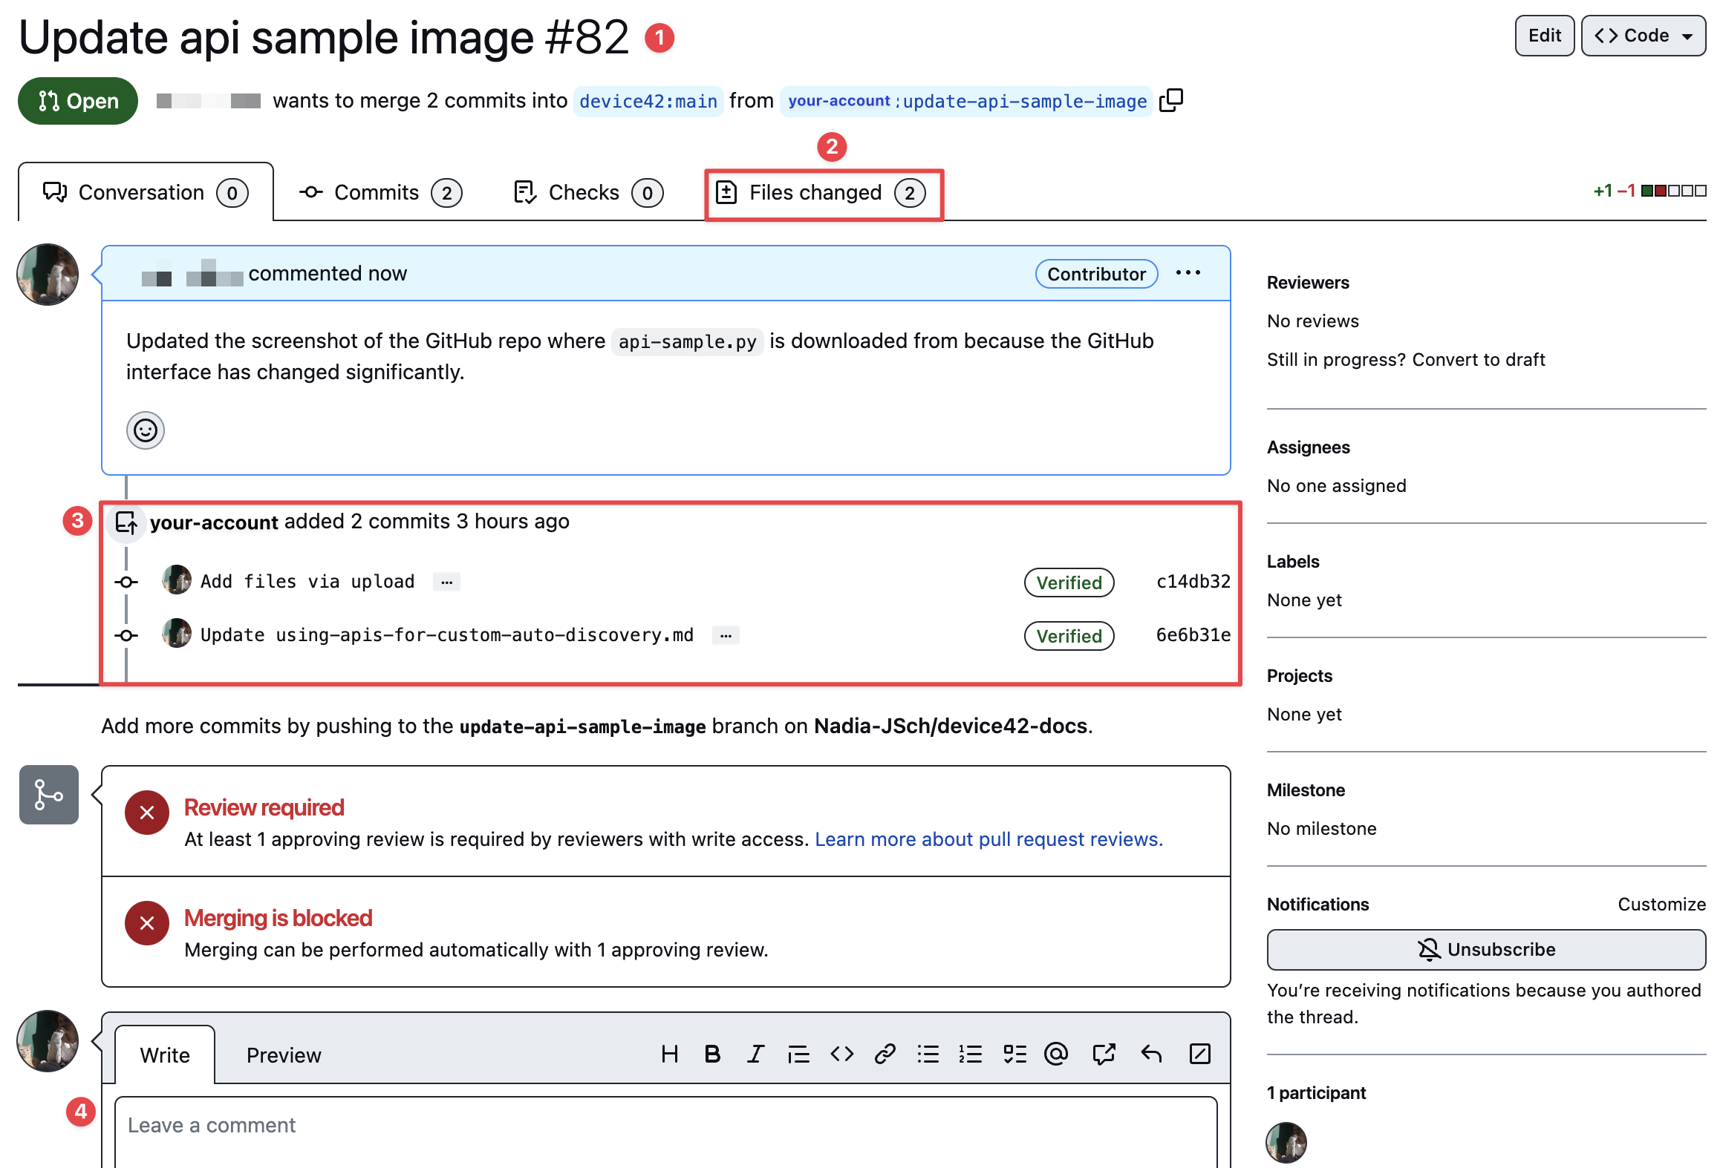Click the Italic formatting icon
1723x1168 pixels.
tap(755, 1054)
